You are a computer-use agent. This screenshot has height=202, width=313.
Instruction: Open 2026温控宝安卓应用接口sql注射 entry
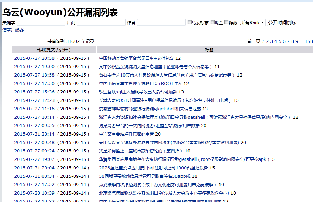[x=153, y=168]
